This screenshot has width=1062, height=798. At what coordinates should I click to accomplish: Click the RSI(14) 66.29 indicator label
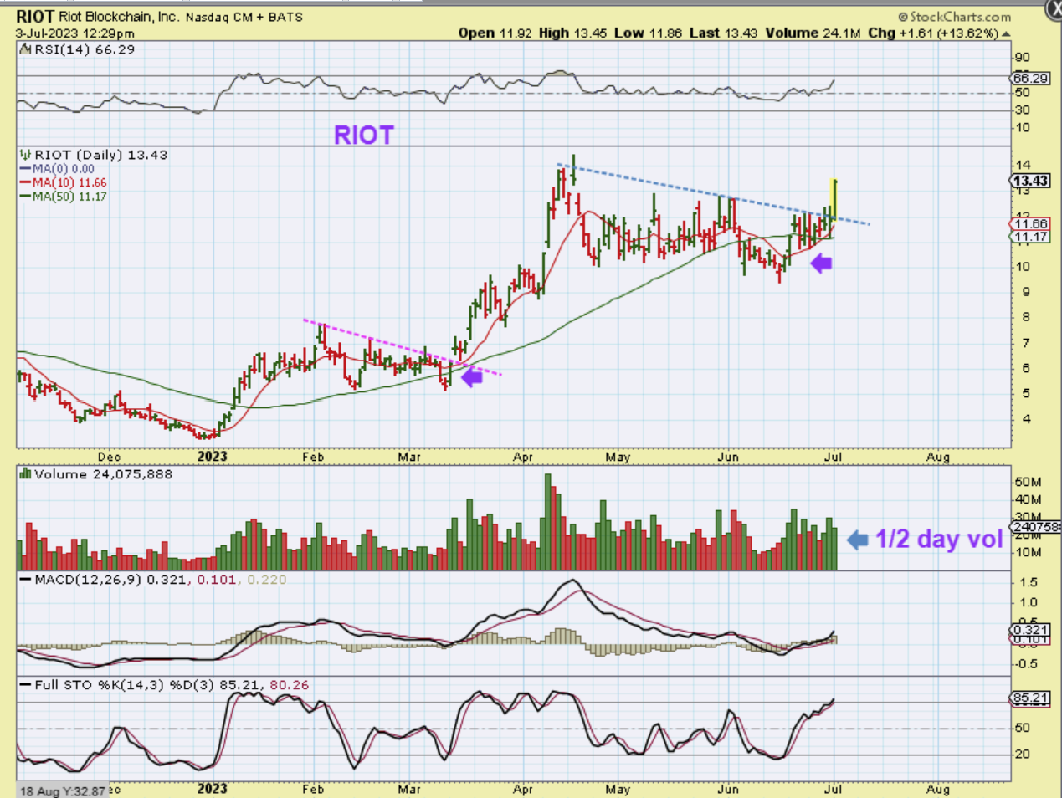[84, 50]
